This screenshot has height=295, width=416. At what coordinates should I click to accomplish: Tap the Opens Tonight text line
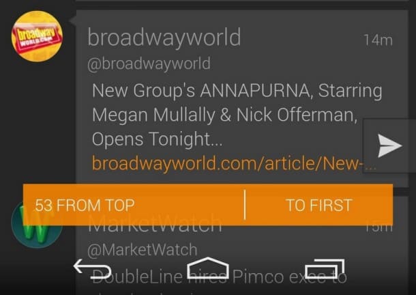pos(157,139)
